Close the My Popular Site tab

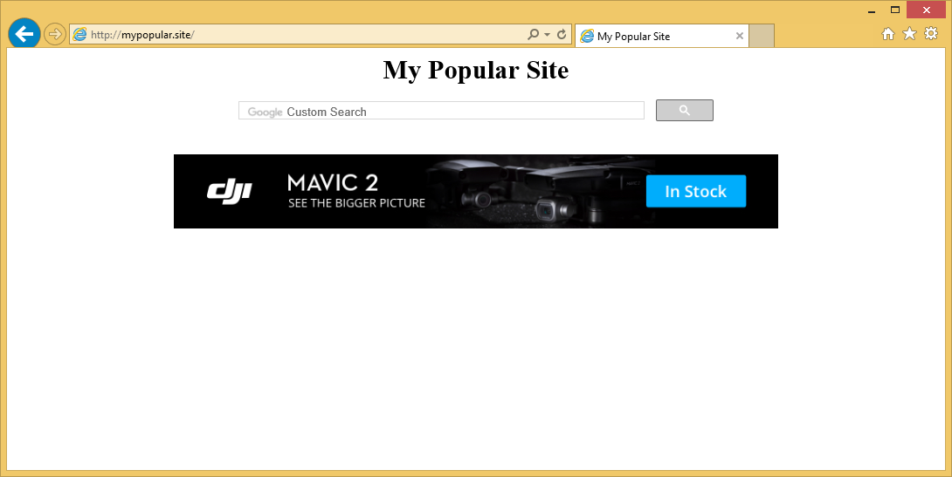(x=740, y=36)
